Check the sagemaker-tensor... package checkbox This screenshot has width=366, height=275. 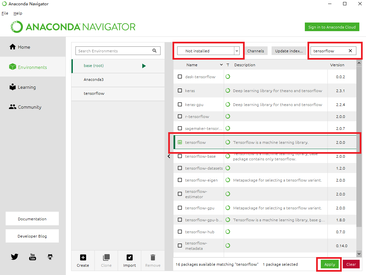click(x=180, y=128)
